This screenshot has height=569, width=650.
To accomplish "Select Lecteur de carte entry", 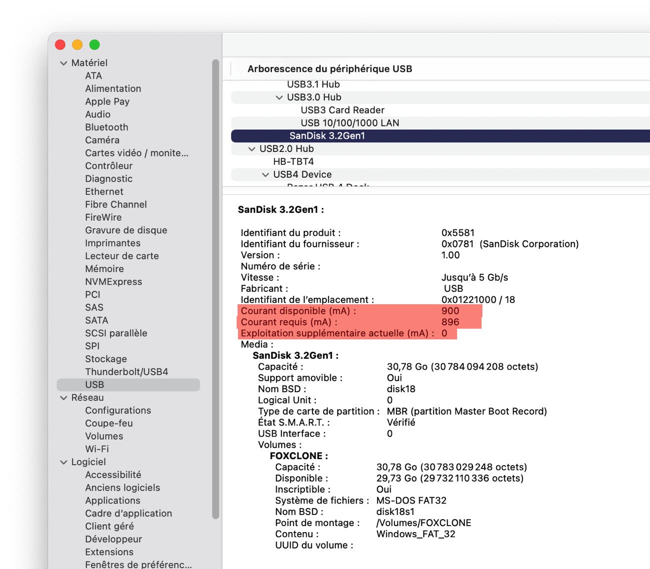I will click(x=122, y=256).
